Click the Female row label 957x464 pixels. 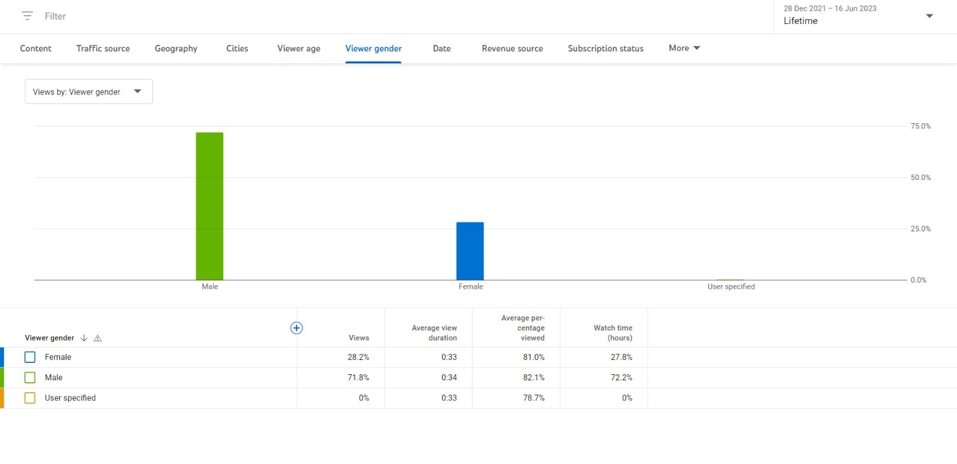point(58,357)
